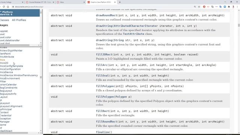Open the drawRoundRect method link
Screen dimensions: 240x135
(x=106, y=15)
